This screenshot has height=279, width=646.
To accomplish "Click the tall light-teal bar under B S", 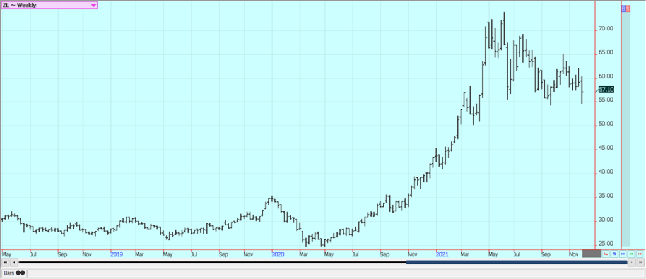I will click(x=626, y=129).
